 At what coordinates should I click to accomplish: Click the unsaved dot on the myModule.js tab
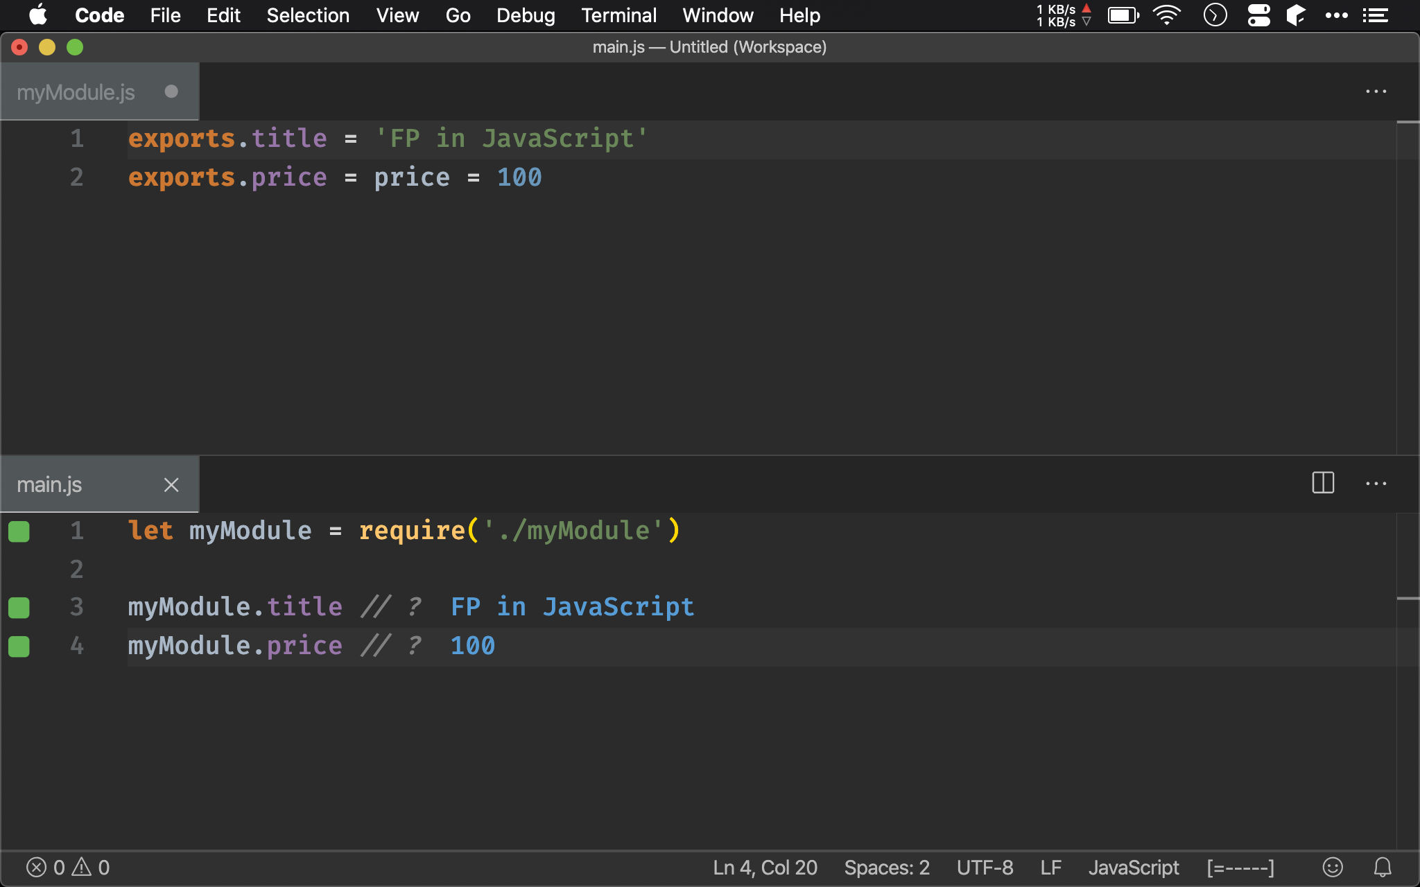pos(171,91)
